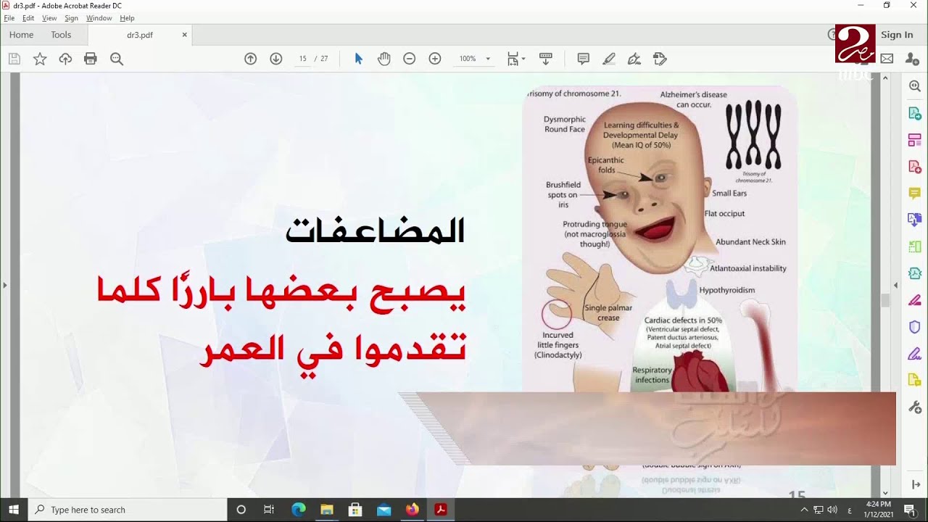
Task: Click the Save file floppy icon
Action: click(x=14, y=59)
